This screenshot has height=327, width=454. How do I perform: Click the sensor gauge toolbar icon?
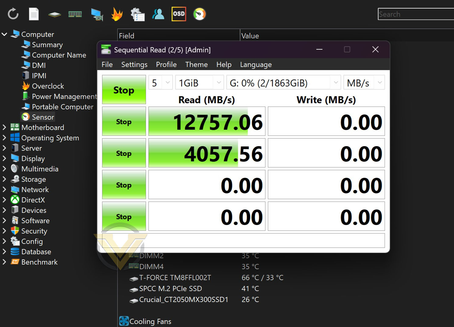(x=200, y=14)
